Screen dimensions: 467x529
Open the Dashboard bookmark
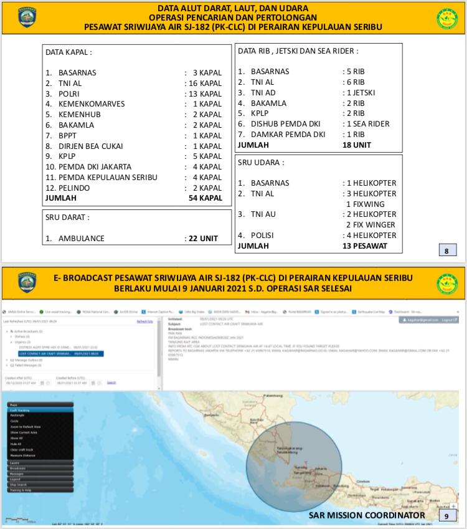(x=405, y=312)
